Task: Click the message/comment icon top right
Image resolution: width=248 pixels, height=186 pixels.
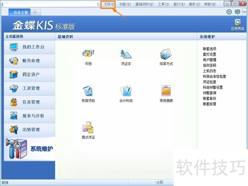Action: (x=237, y=12)
